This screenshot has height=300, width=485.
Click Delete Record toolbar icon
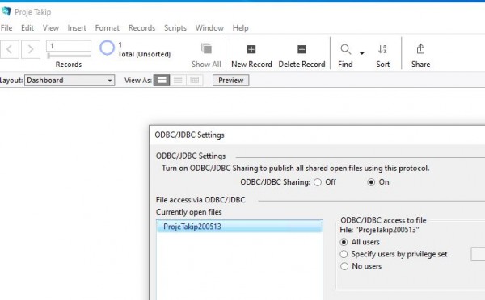tap(302, 49)
